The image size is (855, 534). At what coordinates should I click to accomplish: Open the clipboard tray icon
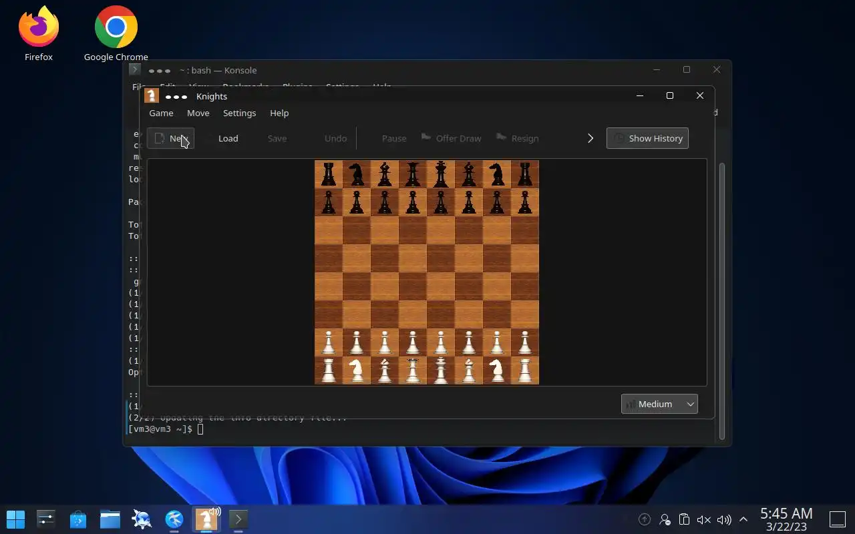[684, 519]
